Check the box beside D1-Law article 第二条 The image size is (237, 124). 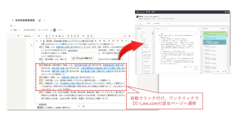(157, 34)
